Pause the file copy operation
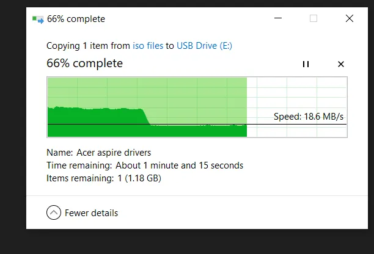 click(306, 64)
